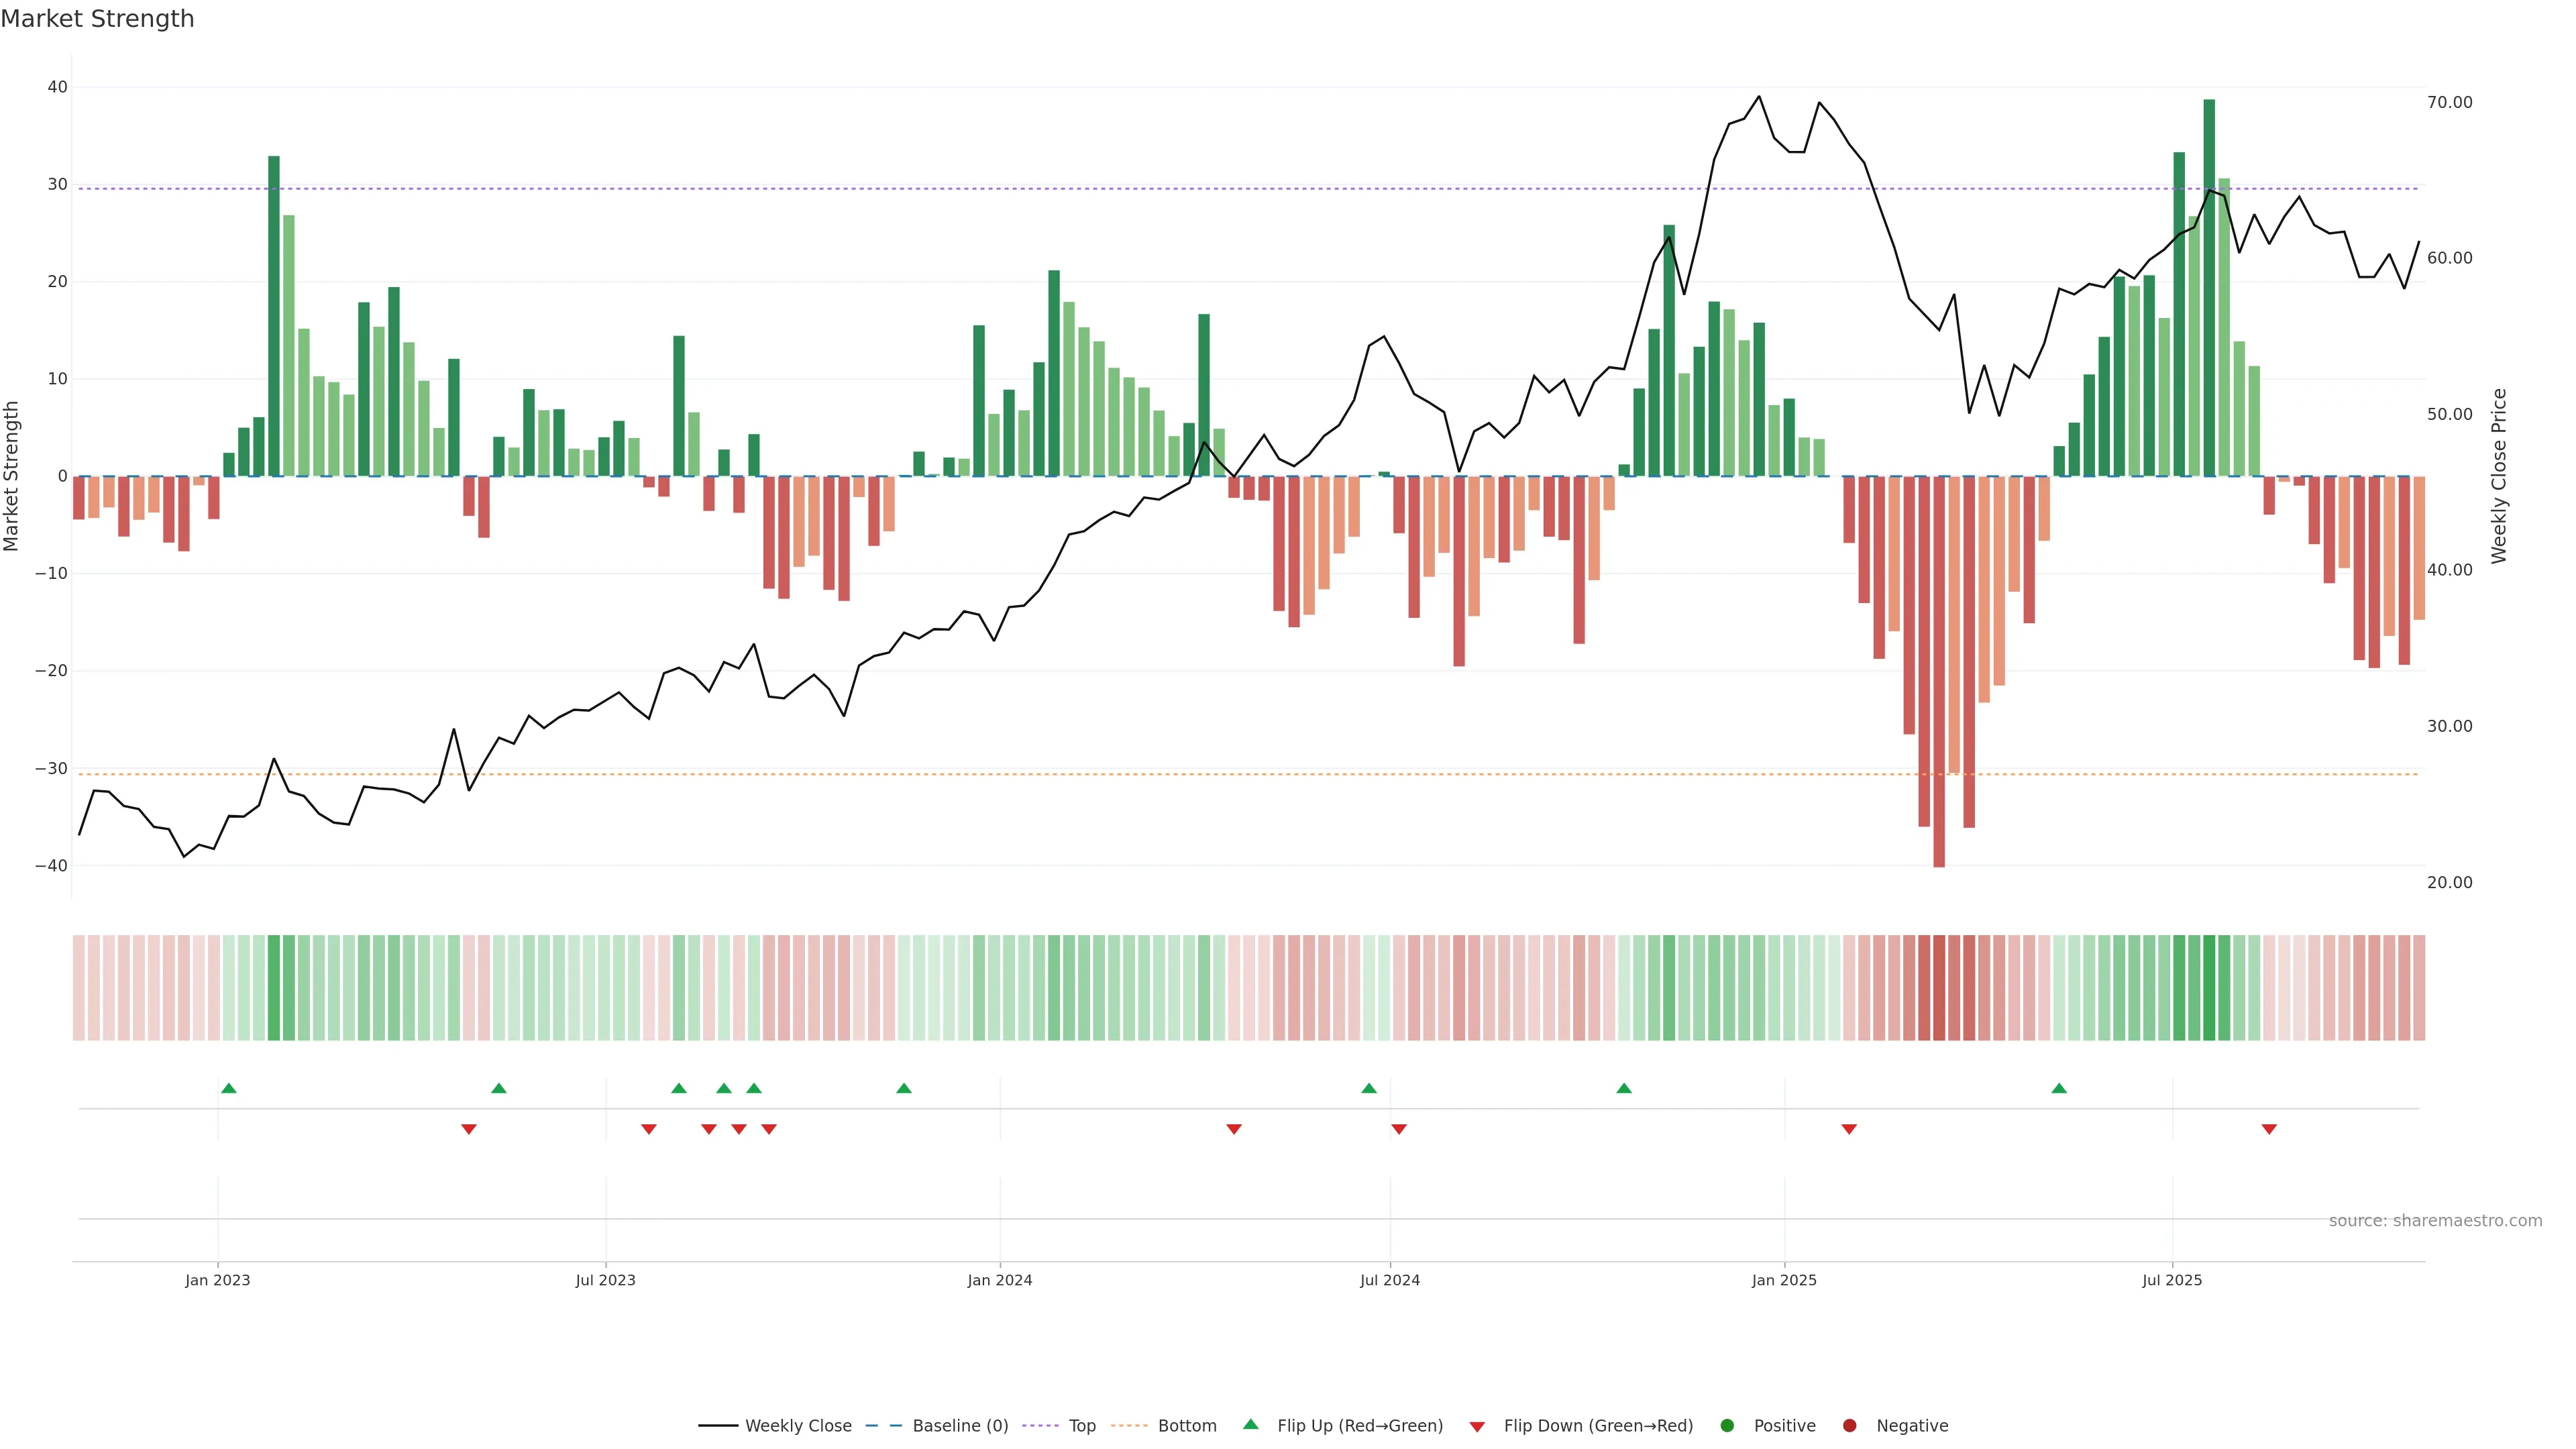This screenshot has width=2576, height=1449.
Task: Click the red Flip Down legend triangle
Action: point(1477,1427)
